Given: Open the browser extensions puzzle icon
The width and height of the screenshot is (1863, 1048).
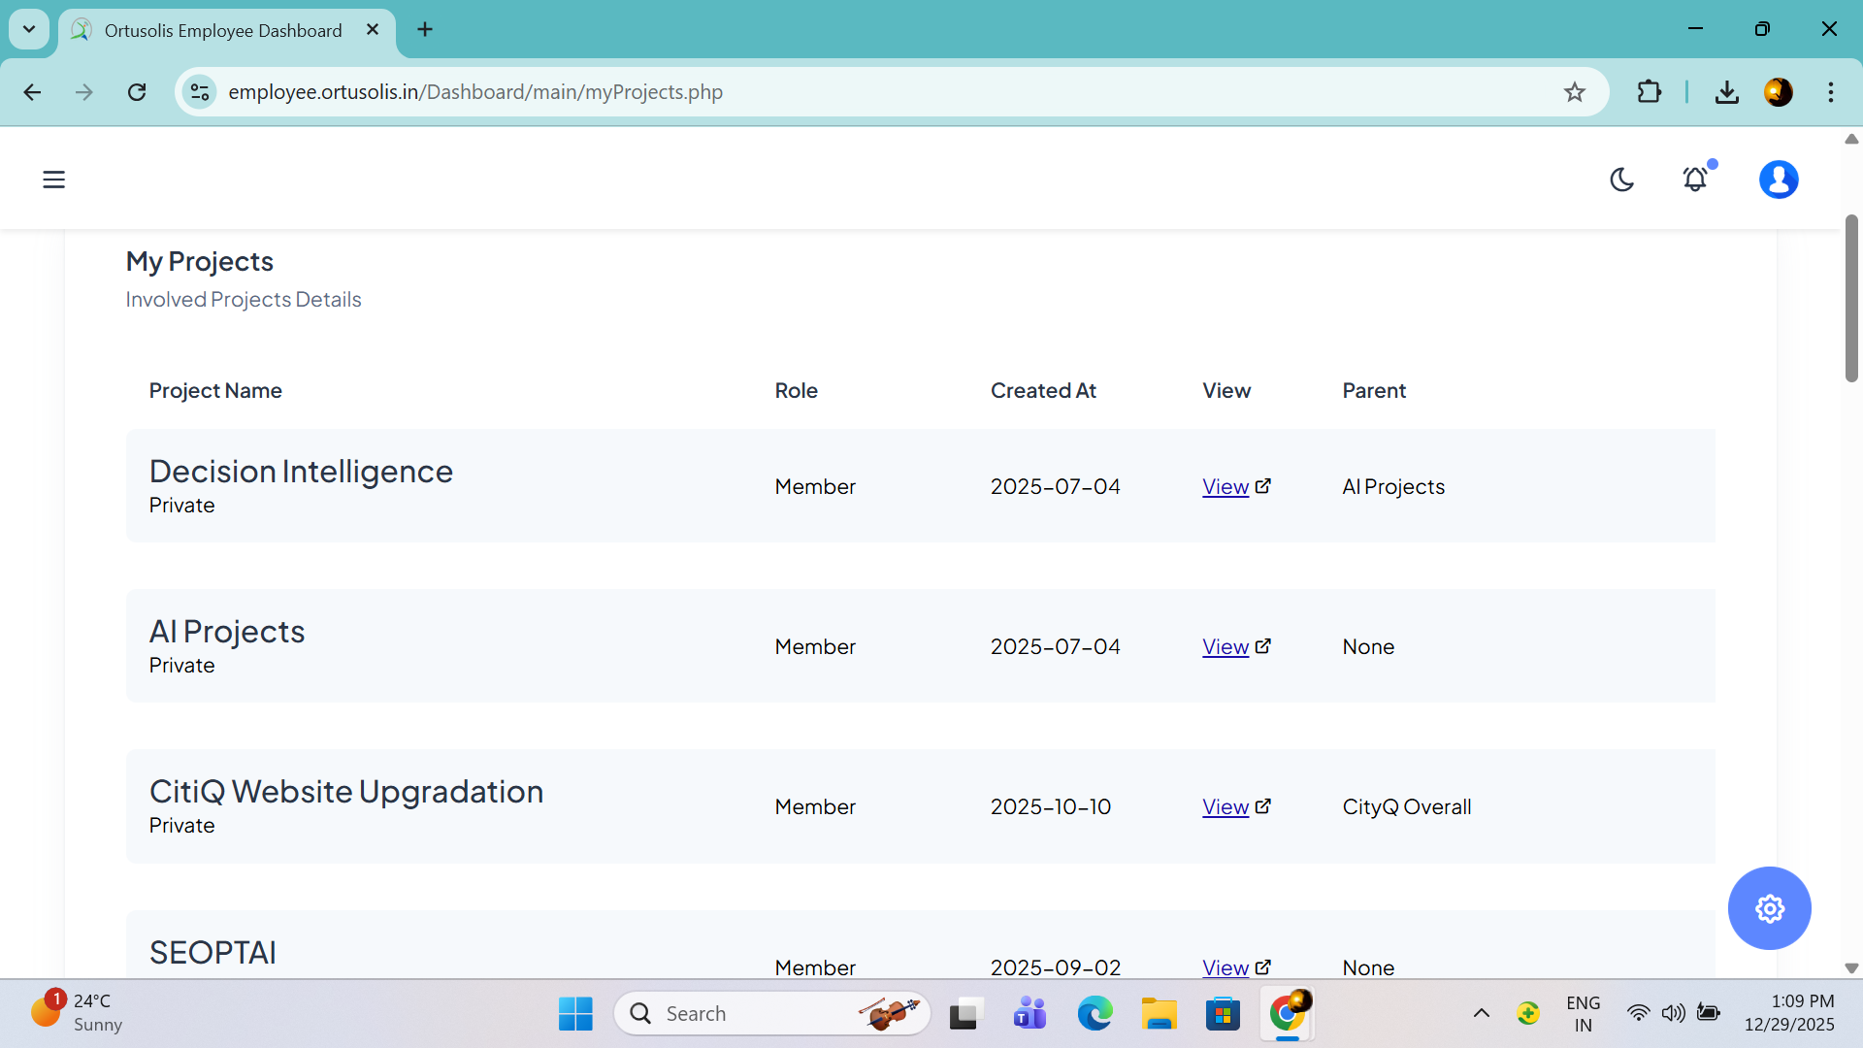Looking at the screenshot, I should pyautogui.click(x=1649, y=92).
